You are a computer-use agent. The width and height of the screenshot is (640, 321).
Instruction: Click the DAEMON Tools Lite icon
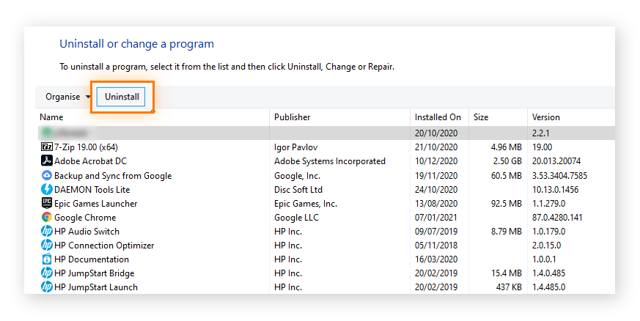[47, 189]
